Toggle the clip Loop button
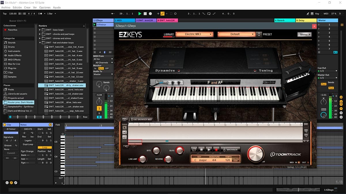 point(45,147)
